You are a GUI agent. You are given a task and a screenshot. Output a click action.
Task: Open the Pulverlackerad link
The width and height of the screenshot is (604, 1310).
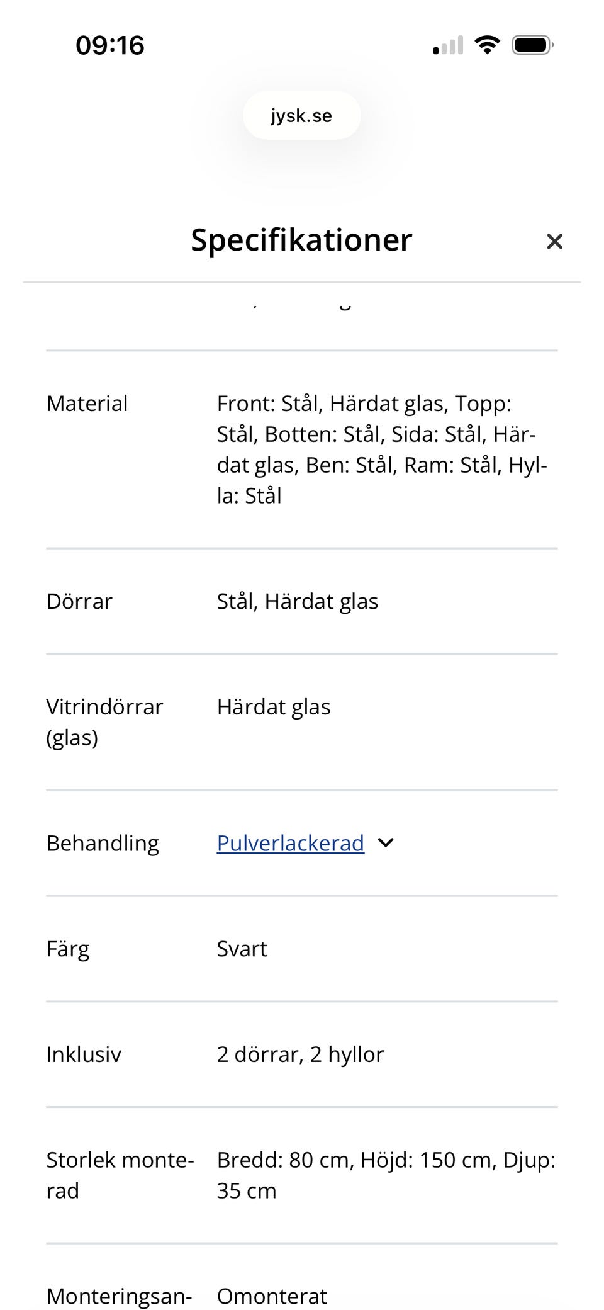click(290, 843)
